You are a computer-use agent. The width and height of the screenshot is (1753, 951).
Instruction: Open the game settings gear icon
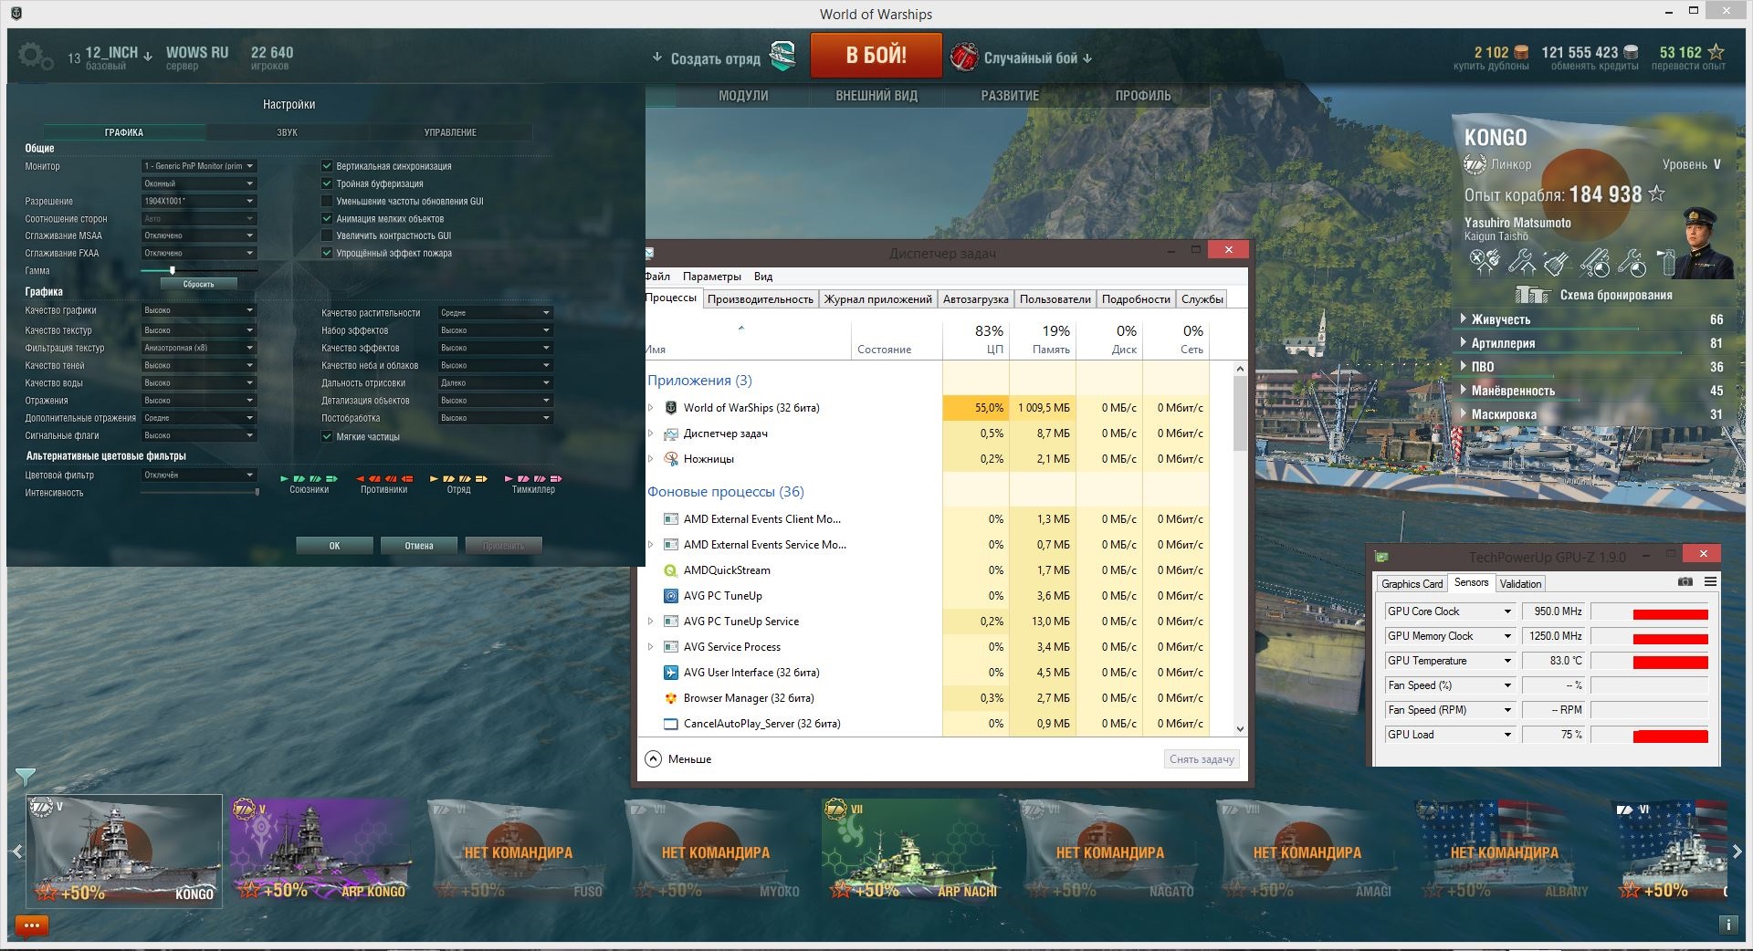click(36, 57)
